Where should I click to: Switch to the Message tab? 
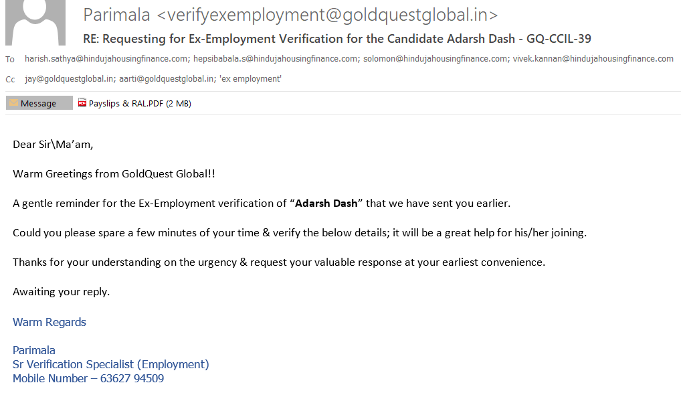tap(39, 103)
